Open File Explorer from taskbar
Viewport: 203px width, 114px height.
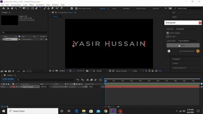84,111
